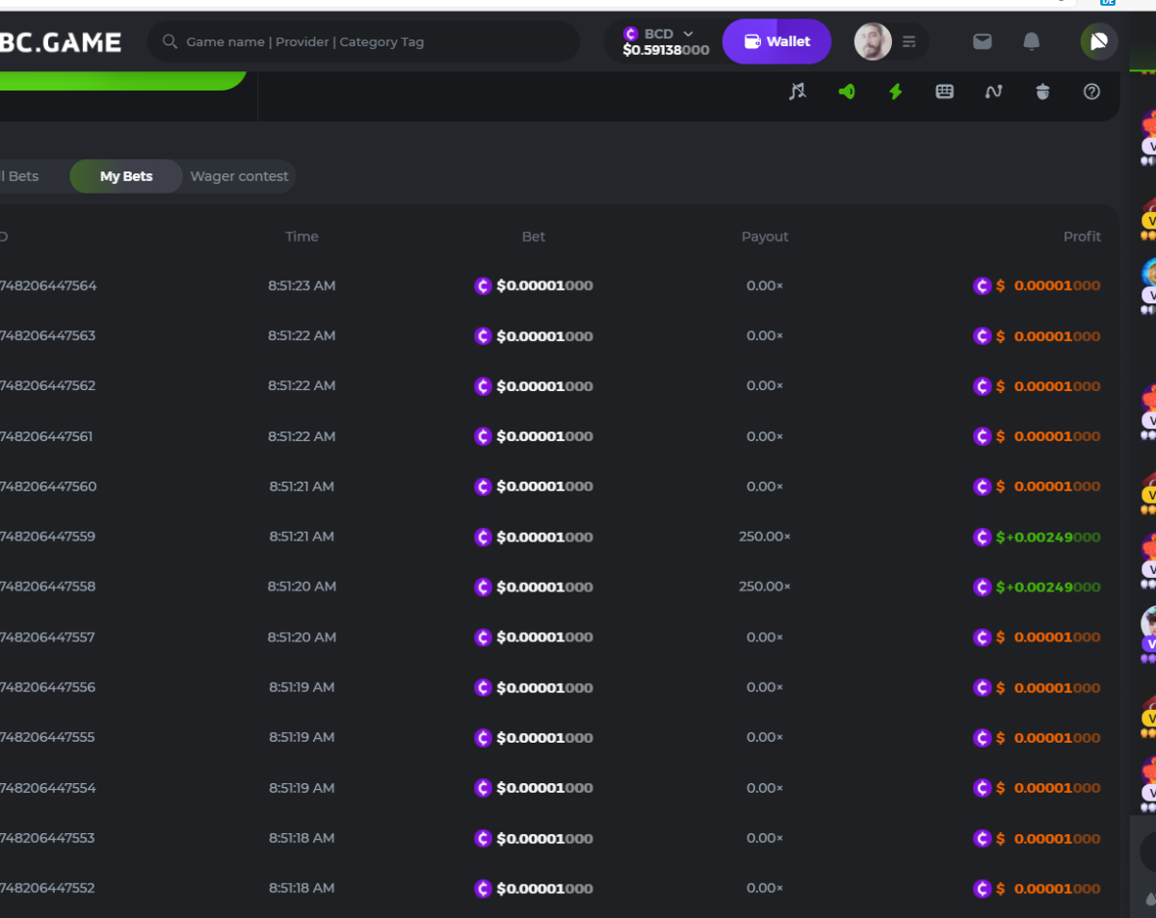
Task: Open the mail inbox icon
Action: pos(982,41)
